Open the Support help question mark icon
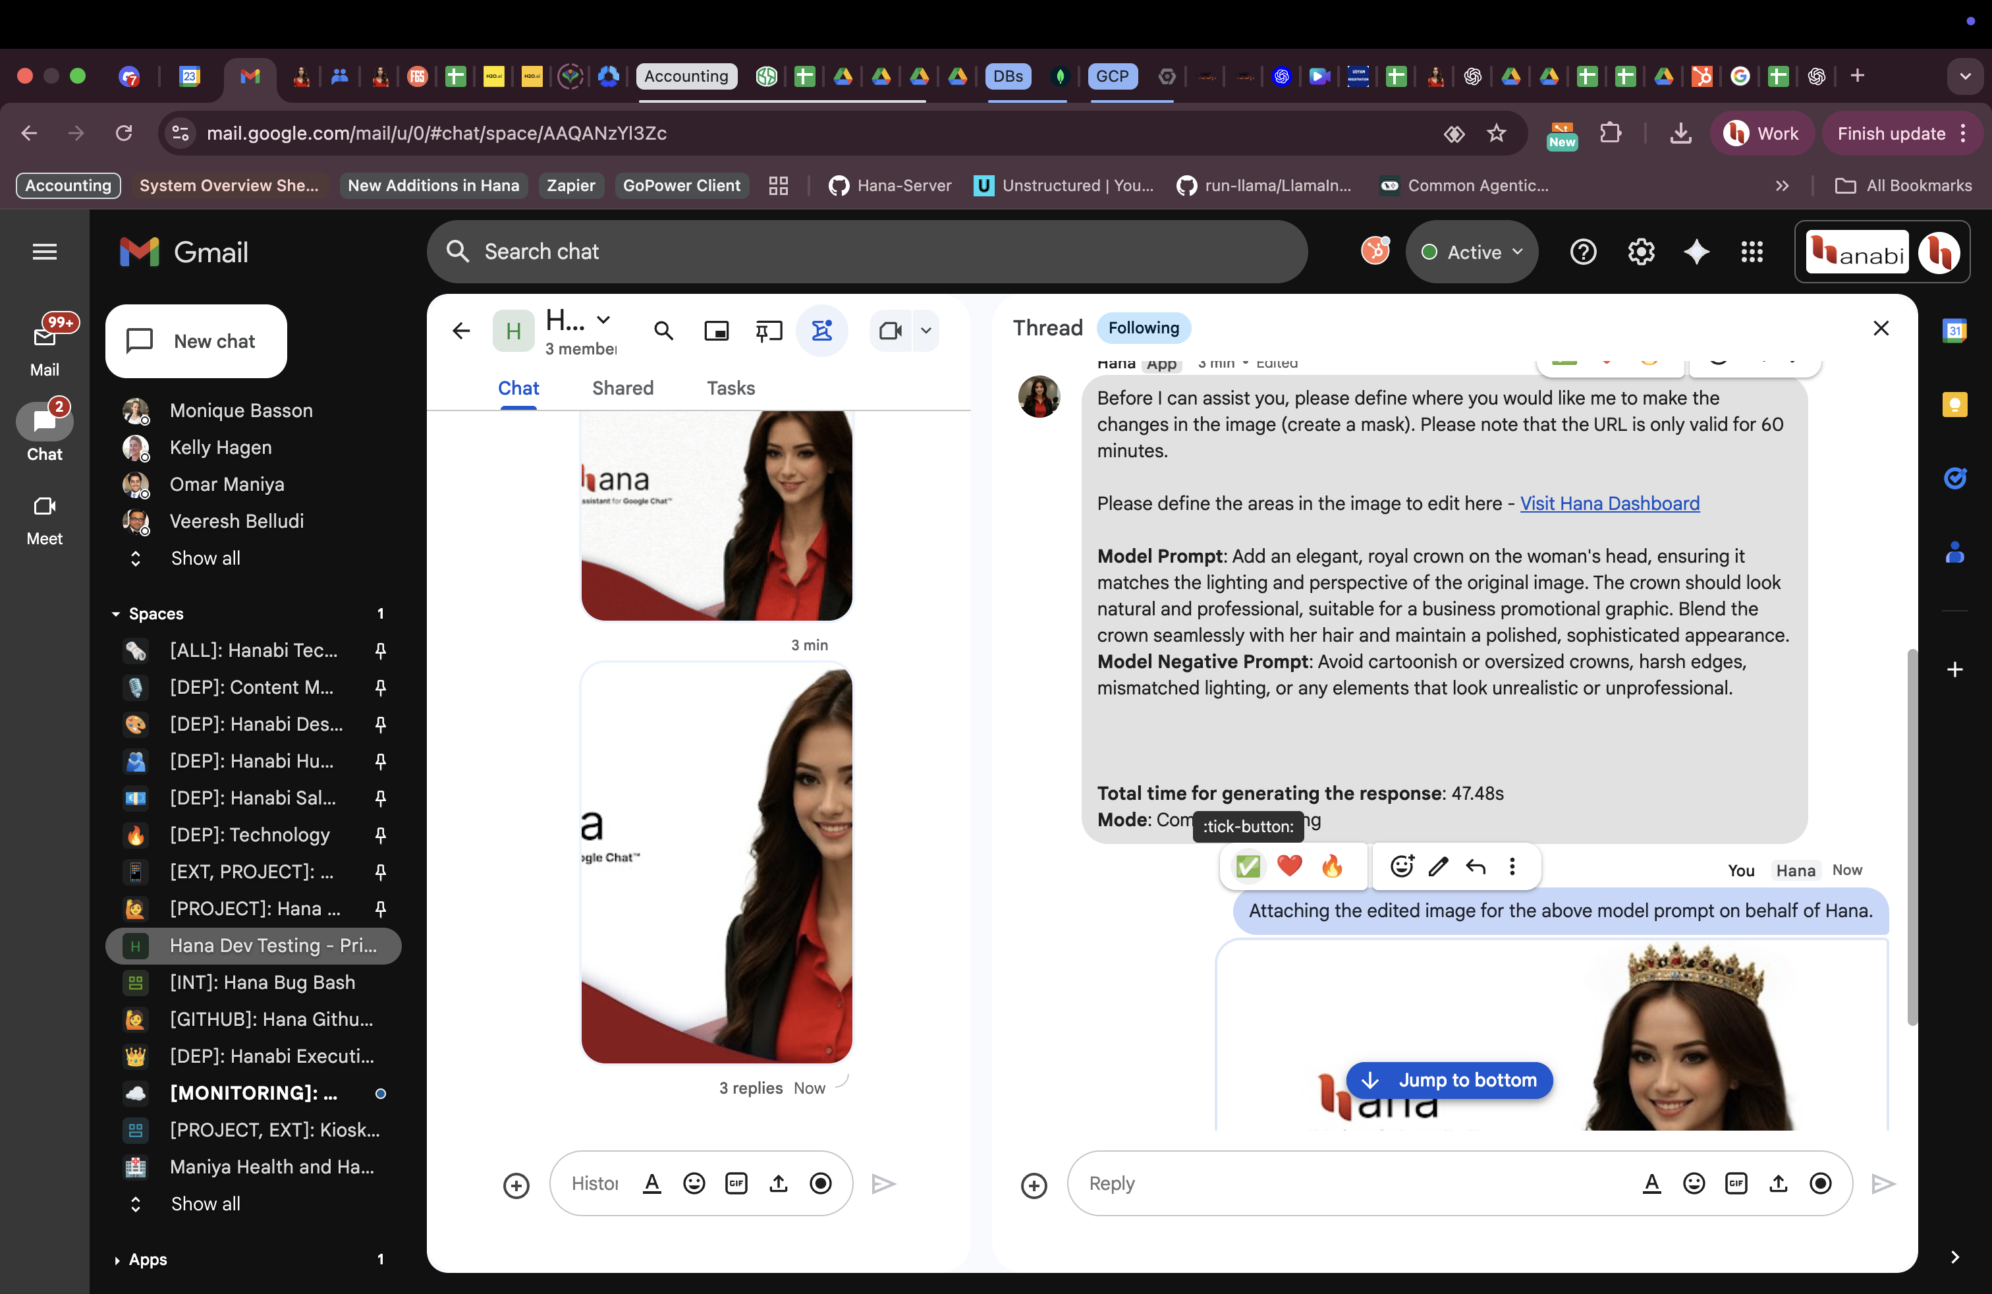Screen dimensions: 1992x1294 pyautogui.click(x=1584, y=252)
